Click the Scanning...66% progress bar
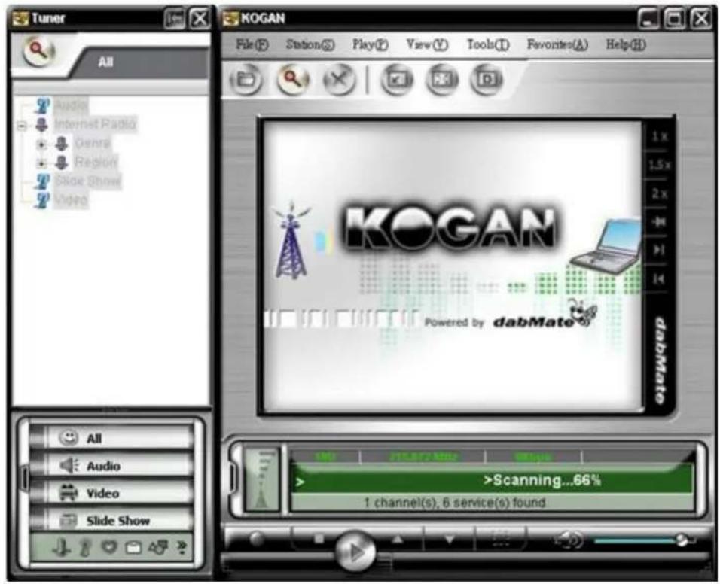This screenshot has width=720, height=584. tap(492, 480)
